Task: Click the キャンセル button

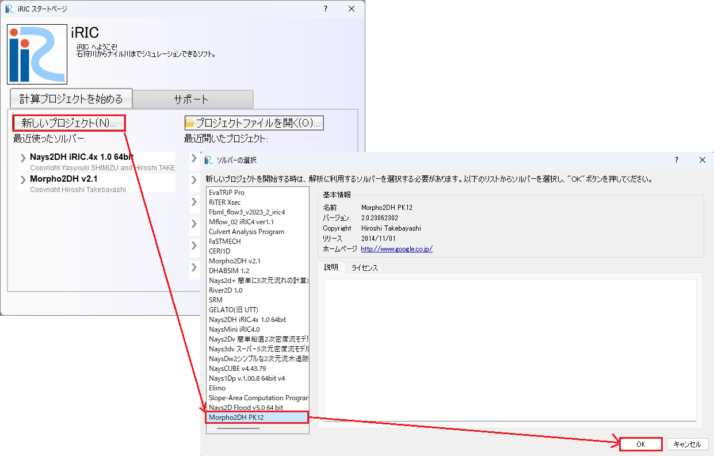Action: click(x=688, y=444)
